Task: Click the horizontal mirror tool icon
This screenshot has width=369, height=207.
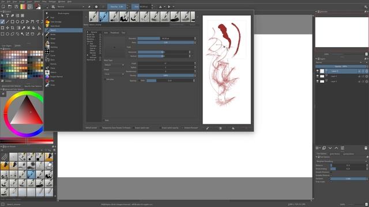Action: (x=160, y=6)
